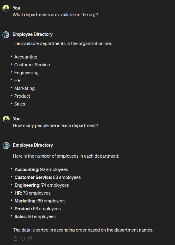Click the 'Engineering: 74 employees' entry
Image resolution: width=175 pixels, height=245 pixels.
click(42, 185)
